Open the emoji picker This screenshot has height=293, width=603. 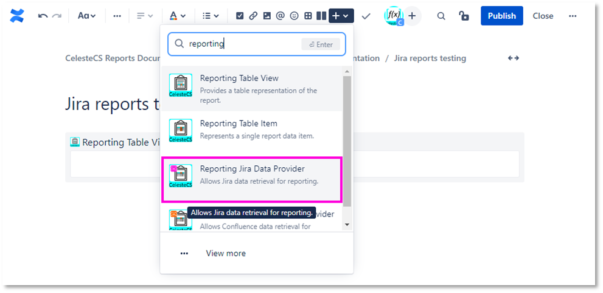click(294, 16)
